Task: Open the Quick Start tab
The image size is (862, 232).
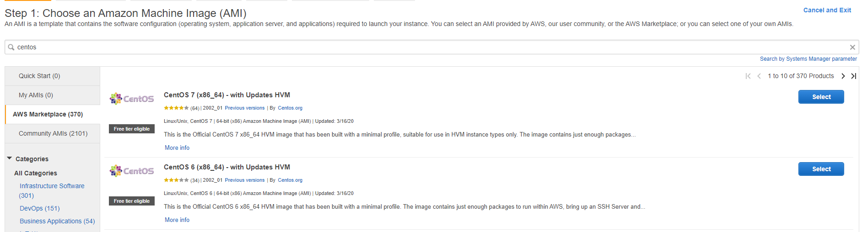Action: tap(53, 76)
